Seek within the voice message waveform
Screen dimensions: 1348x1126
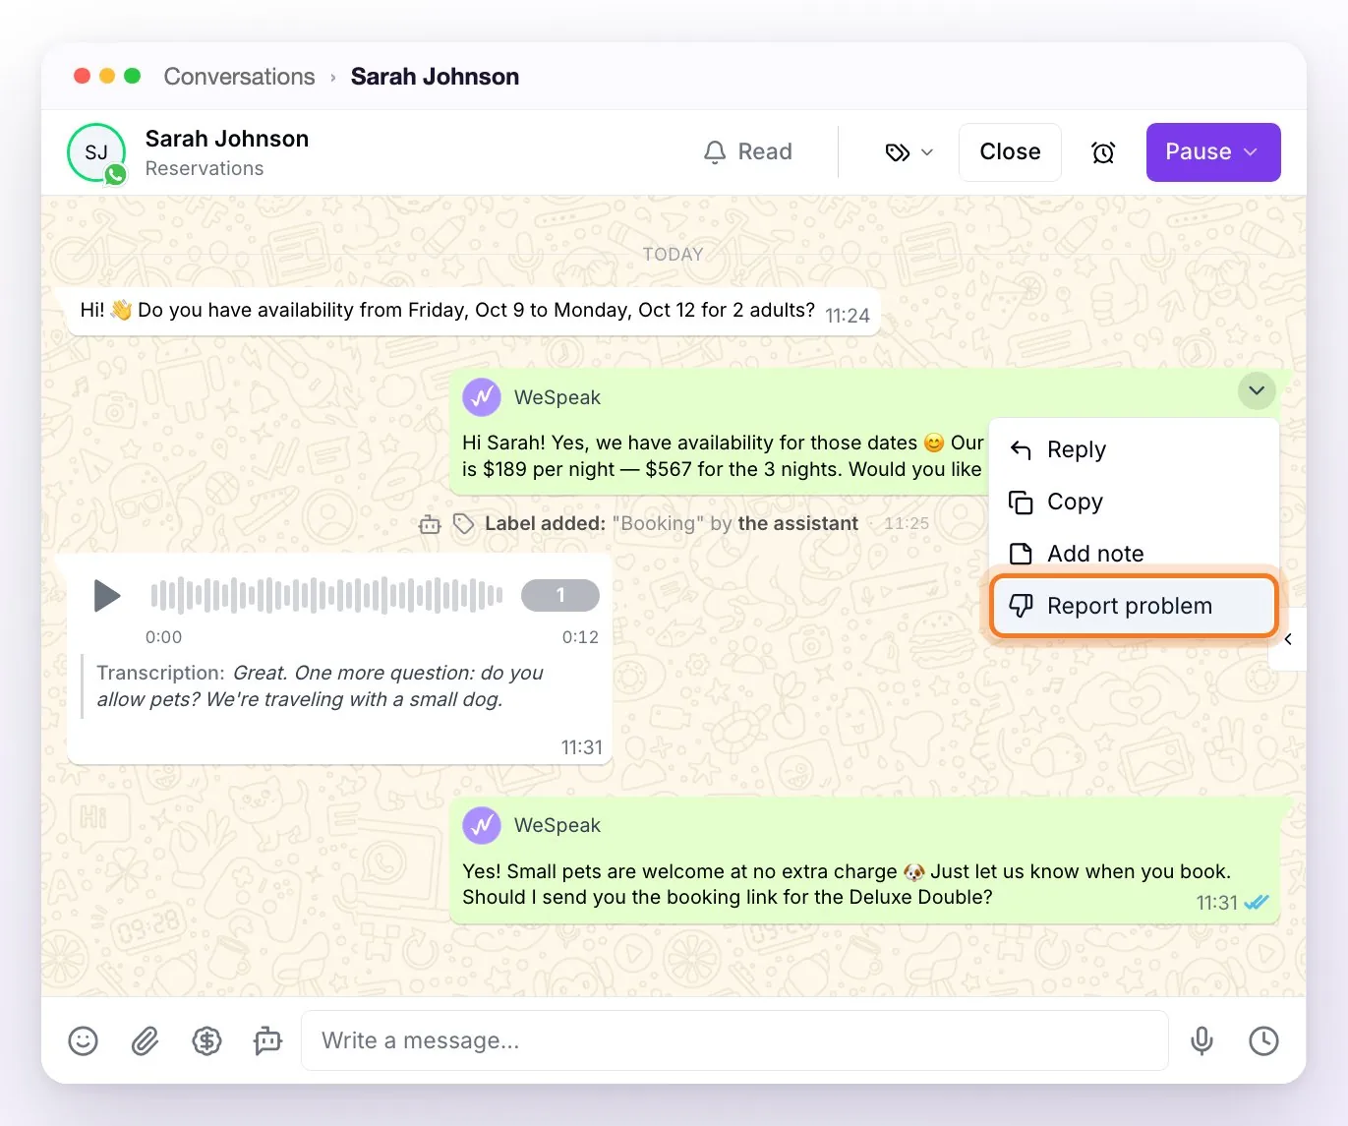[326, 595]
